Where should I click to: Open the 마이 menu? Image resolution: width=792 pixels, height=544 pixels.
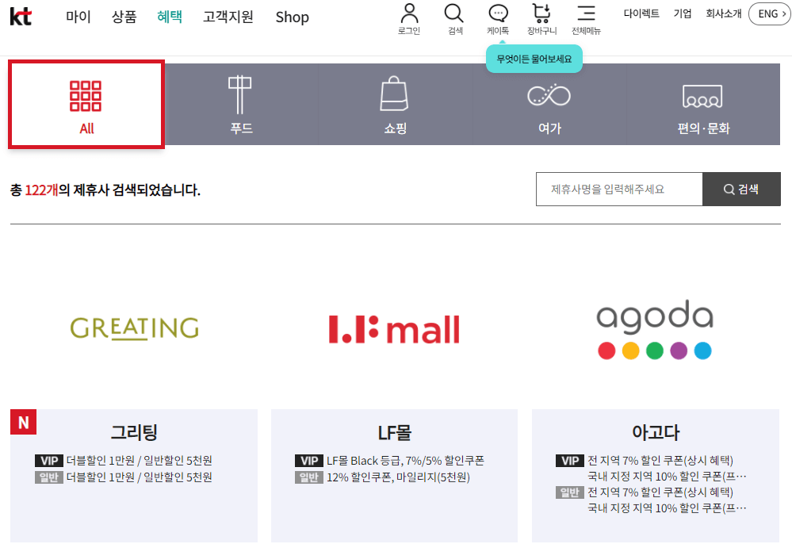[x=78, y=17]
